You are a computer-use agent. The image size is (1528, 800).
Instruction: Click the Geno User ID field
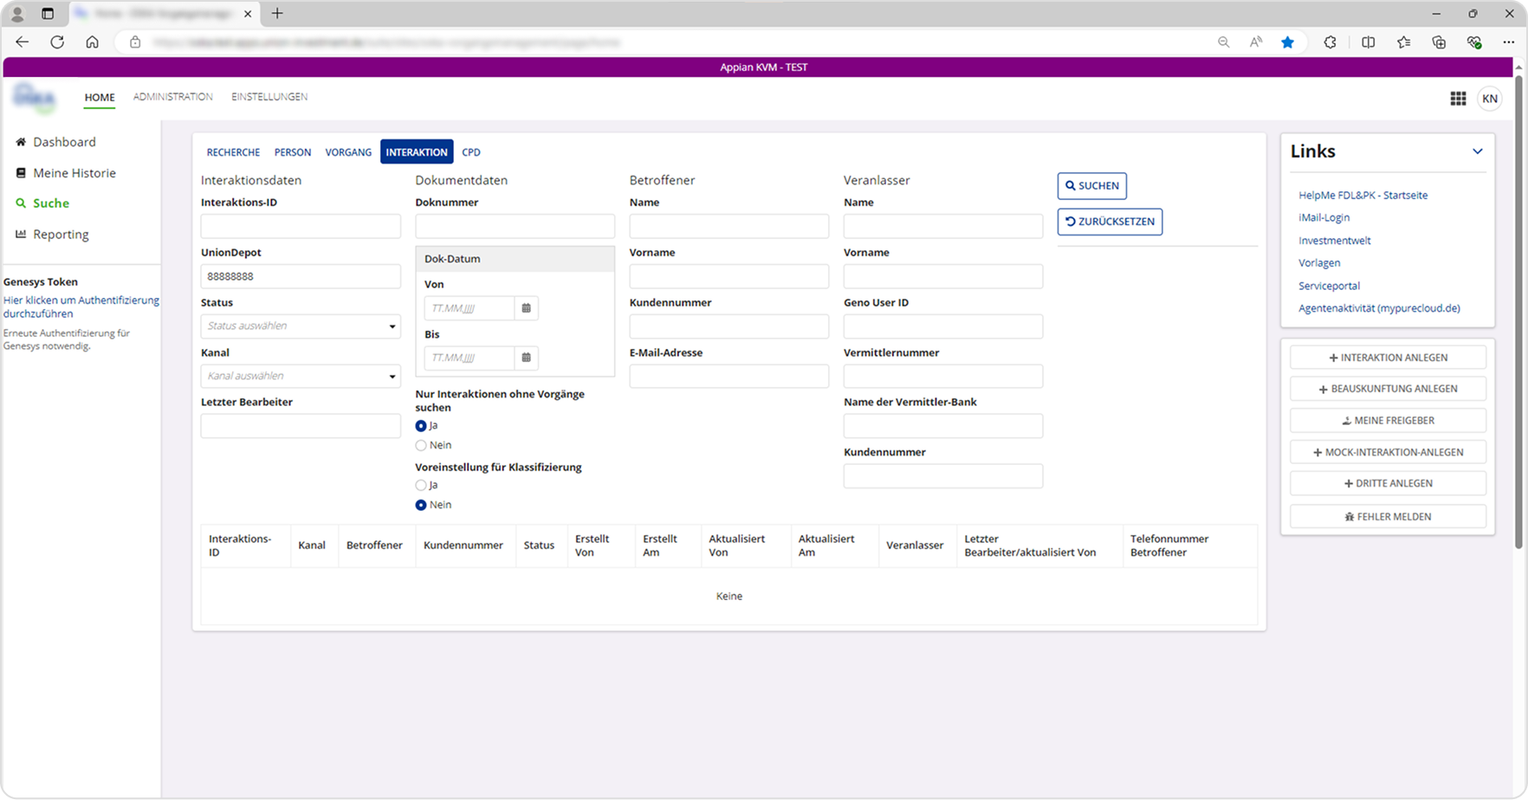point(943,326)
